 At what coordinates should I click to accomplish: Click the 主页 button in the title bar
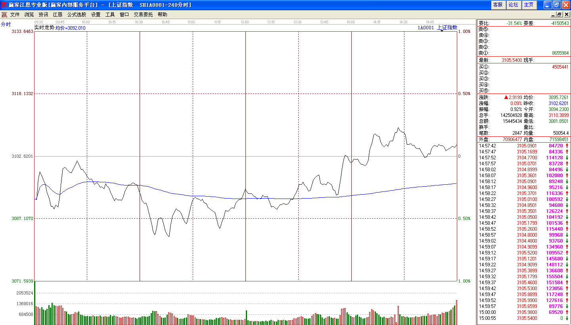(x=529, y=5)
